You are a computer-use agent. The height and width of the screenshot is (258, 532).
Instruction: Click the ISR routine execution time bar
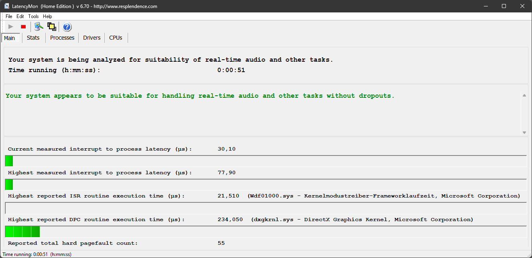click(x=266, y=208)
